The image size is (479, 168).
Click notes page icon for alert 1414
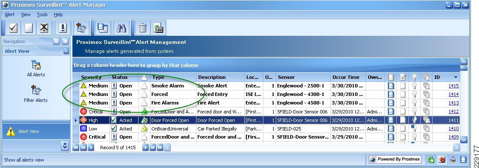pyautogui.click(x=403, y=94)
